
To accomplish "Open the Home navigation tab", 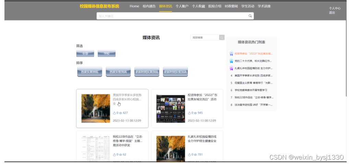I will (134, 6).
